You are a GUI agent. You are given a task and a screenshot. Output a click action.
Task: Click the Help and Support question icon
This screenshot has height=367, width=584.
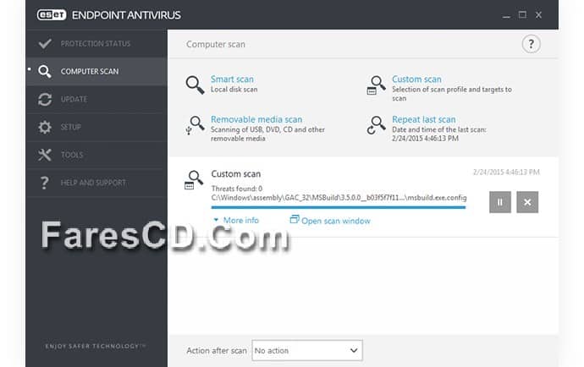point(44,183)
